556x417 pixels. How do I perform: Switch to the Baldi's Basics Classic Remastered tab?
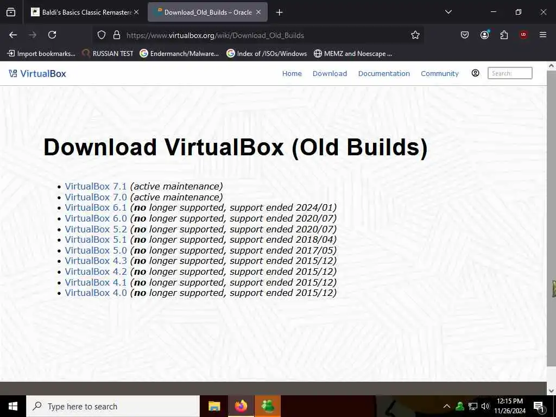pos(84,12)
